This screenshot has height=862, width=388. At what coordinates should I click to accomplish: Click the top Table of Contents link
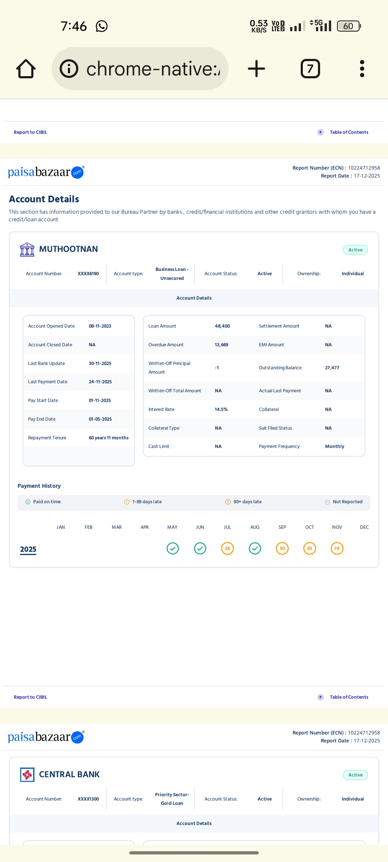click(x=349, y=132)
